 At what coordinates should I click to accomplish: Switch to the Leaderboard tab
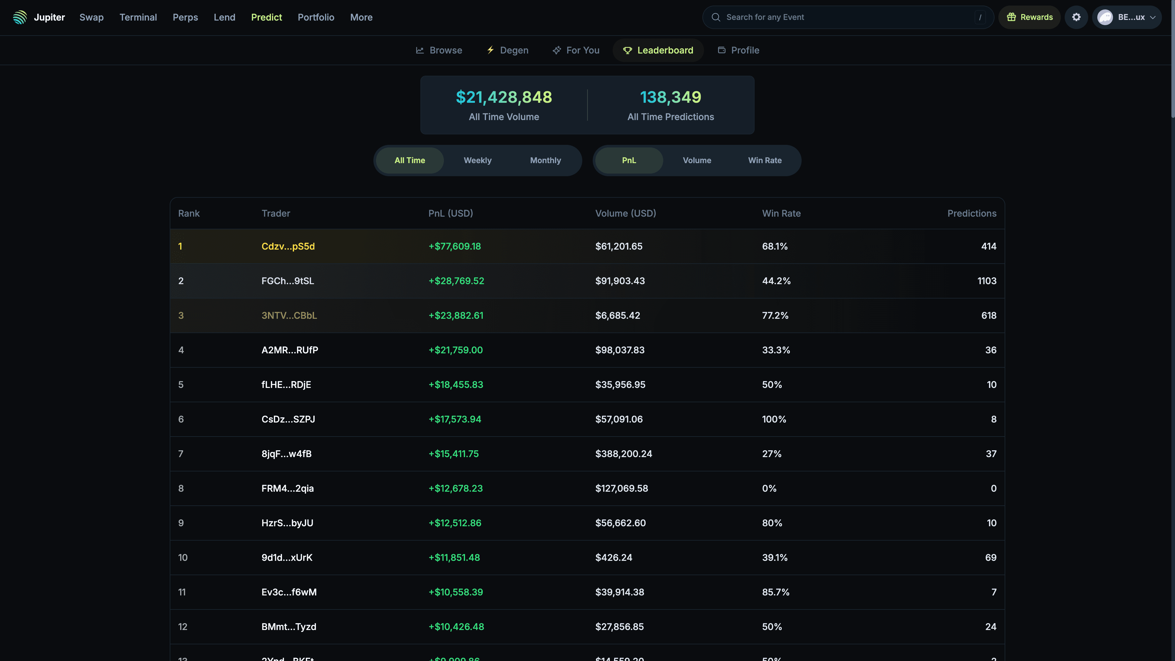tap(658, 50)
